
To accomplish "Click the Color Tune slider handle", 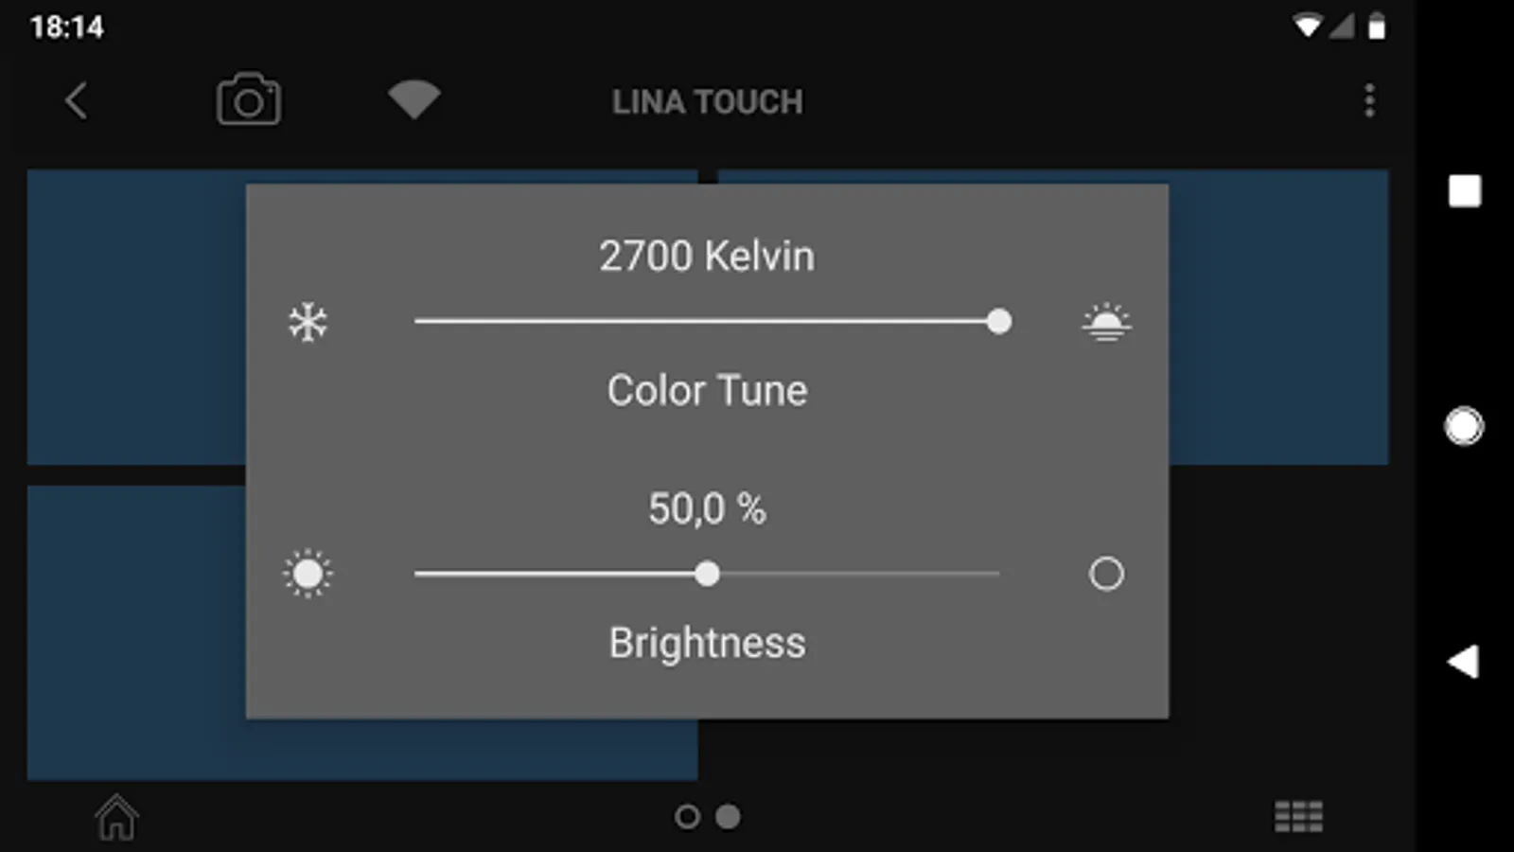I will pos(998,322).
